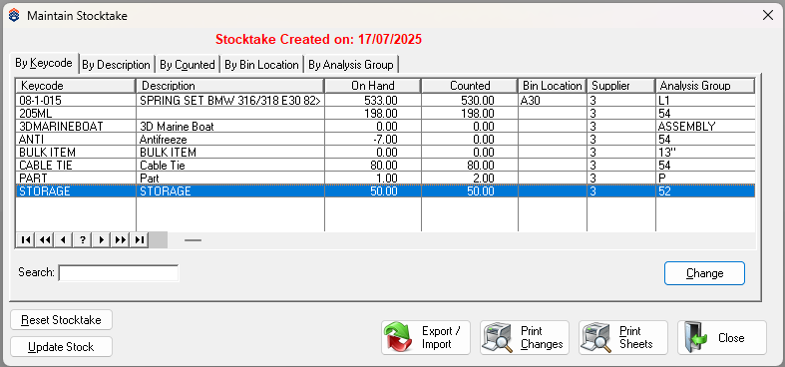The width and height of the screenshot is (785, 367).
Task: Select the 205ML keycode row
Action: click(x=385, y=113)
